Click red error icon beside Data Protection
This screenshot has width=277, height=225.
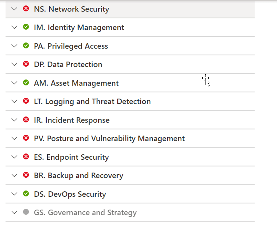[26, 64]
